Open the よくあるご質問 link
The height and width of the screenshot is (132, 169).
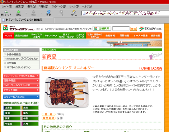[x=72, y=29]
